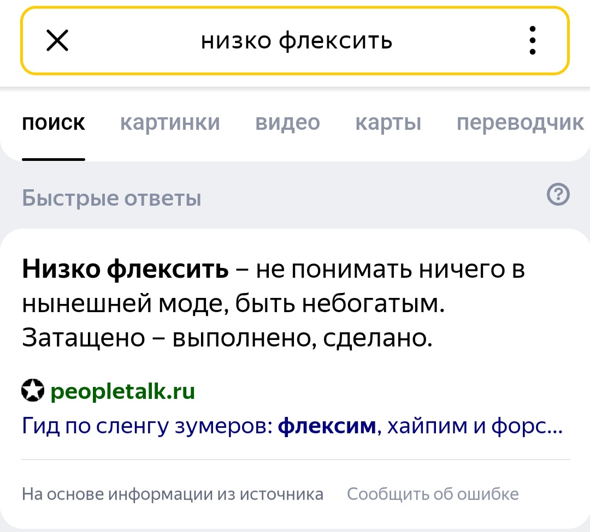
Task: Clear the search query with the X icon
Action: tap(57, 40)
